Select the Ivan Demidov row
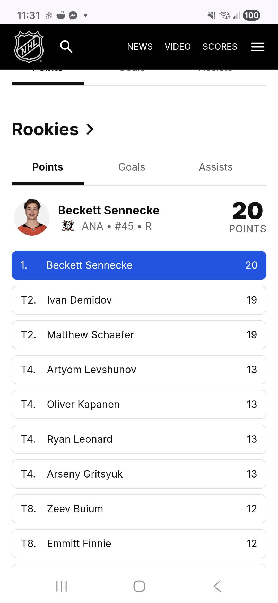Image resolution: width=278 pixels, height=603 pixels. click(139, 300)
